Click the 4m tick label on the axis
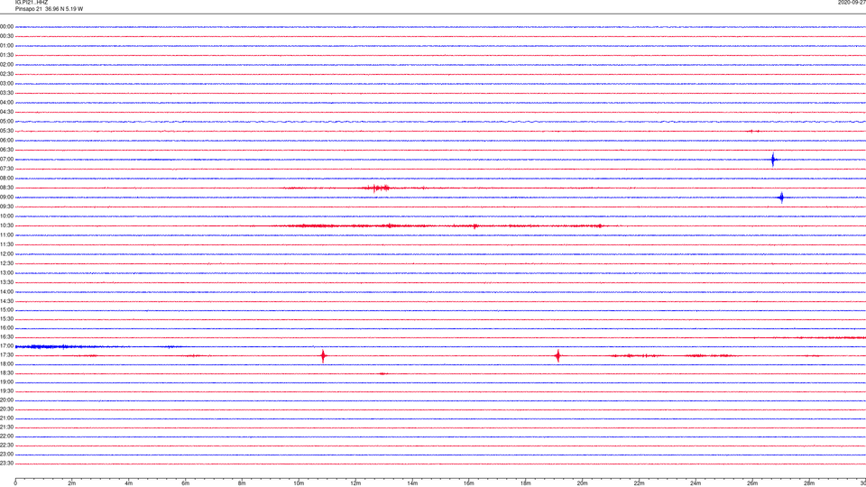The image size is (866, 487). coord(129,483)
